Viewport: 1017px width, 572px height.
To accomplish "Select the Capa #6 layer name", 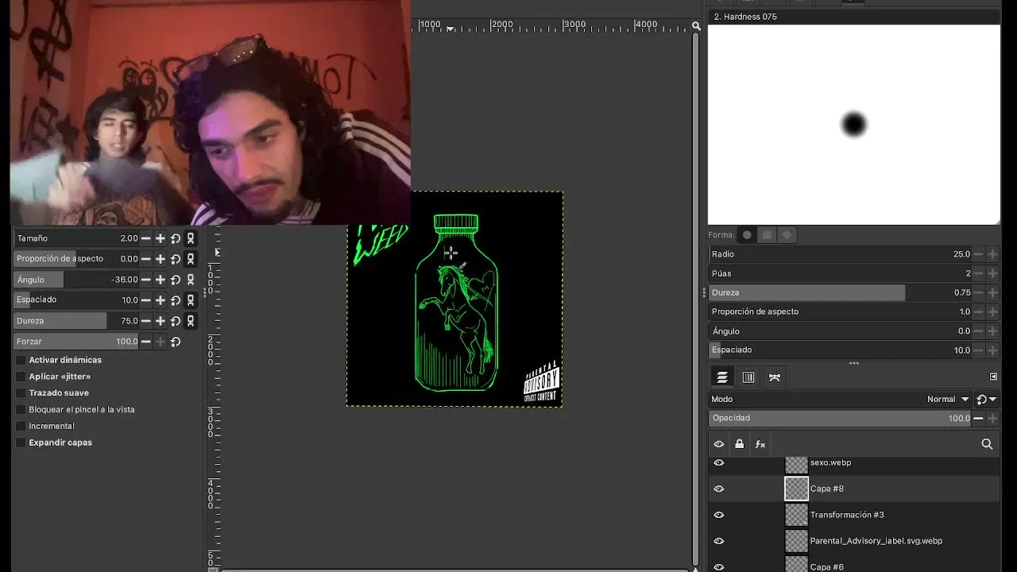I will click(x=827, y=567).
